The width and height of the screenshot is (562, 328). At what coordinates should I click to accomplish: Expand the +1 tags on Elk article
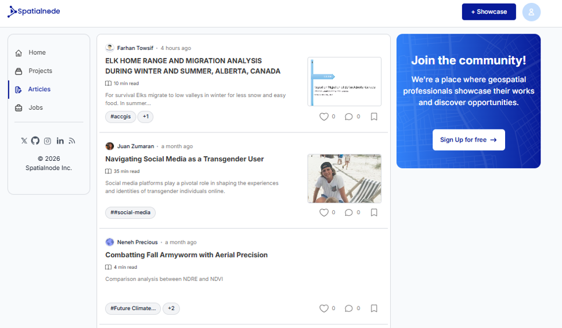point(146,117)
